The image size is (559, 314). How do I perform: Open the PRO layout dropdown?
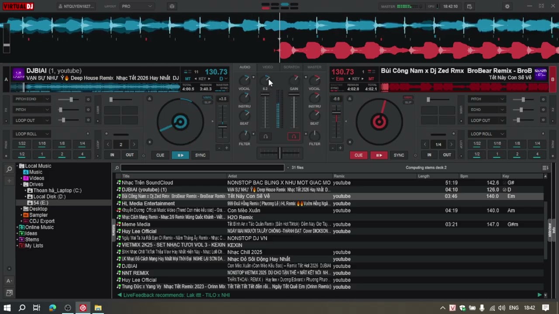point(137,7)
